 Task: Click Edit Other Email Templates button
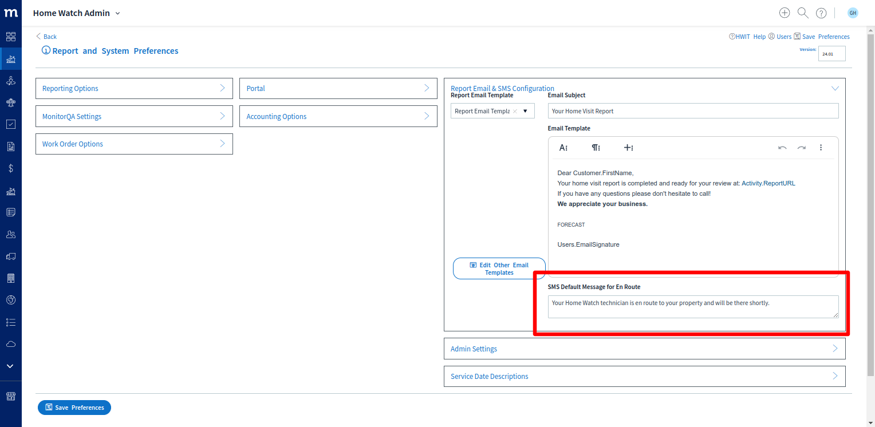(x=499, y=268)
